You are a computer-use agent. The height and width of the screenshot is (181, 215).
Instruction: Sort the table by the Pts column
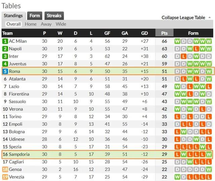tap(164, 33)
